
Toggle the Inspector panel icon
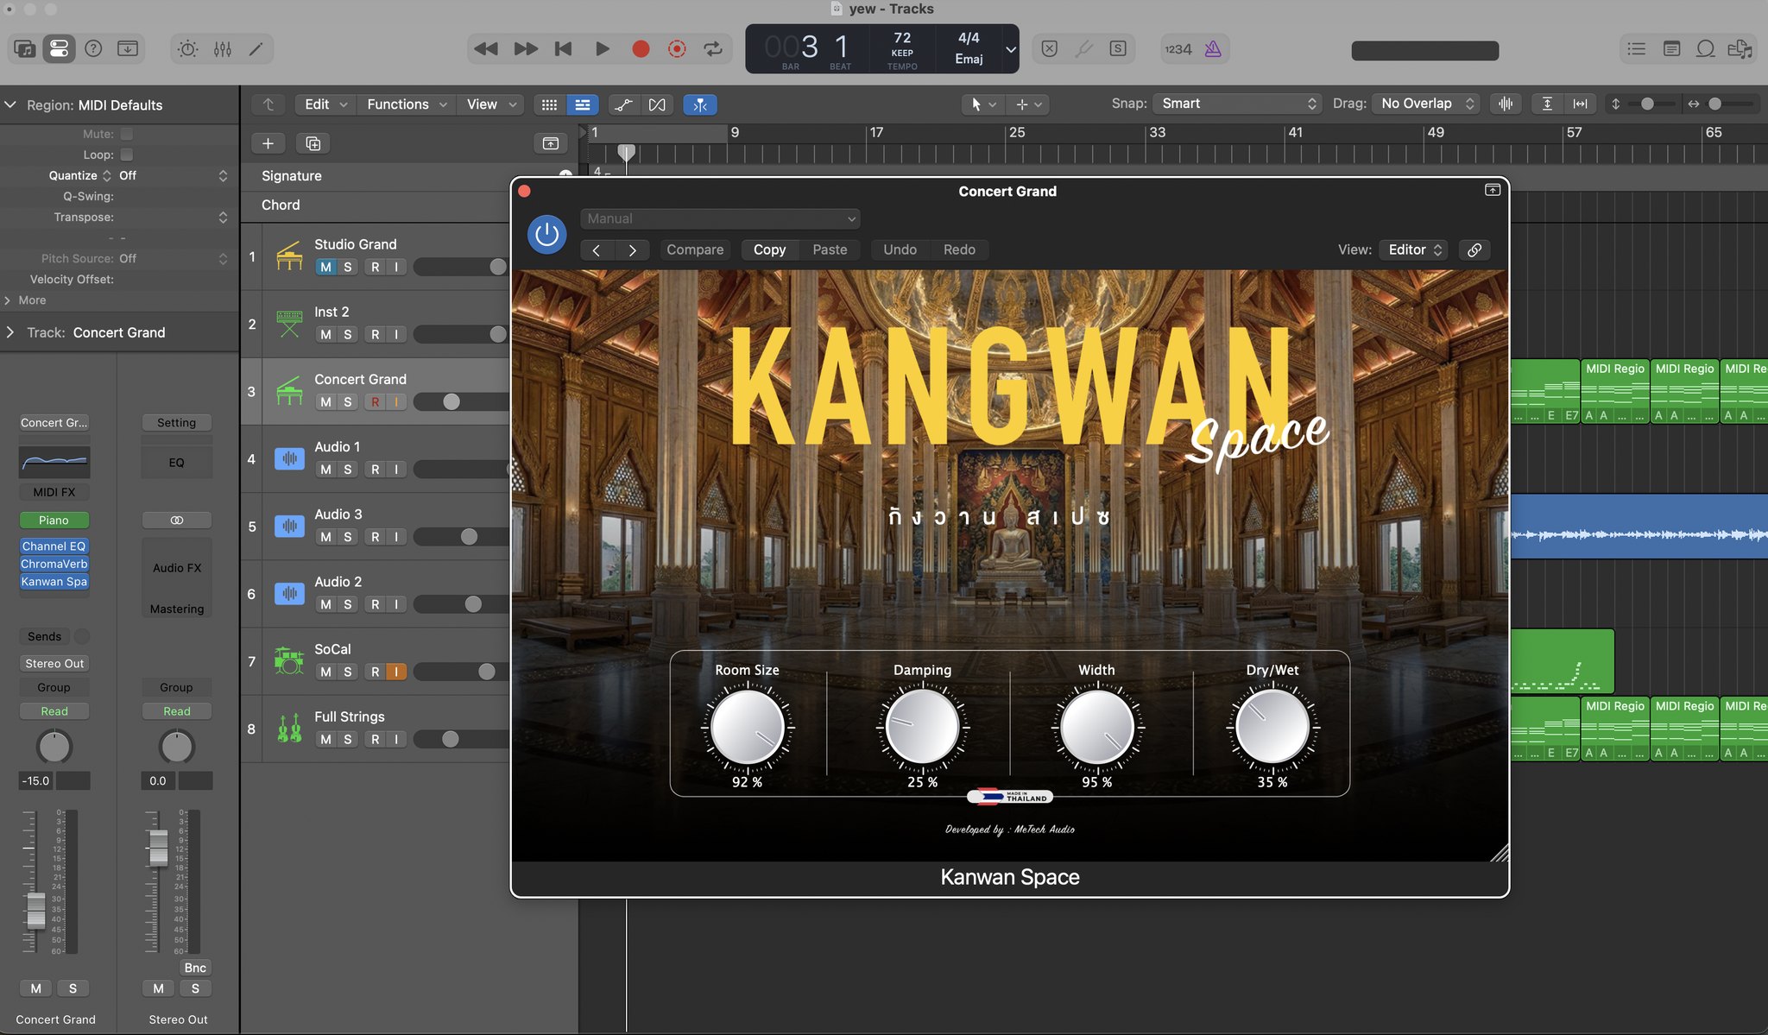click(x=59, y=48)
